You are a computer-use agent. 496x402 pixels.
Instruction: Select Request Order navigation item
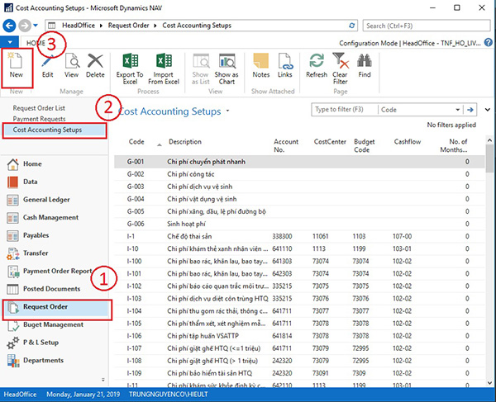pos(57,308)
